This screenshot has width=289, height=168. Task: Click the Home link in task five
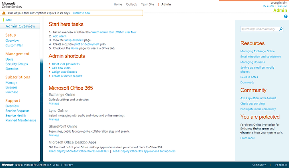(x=75, y=48)
